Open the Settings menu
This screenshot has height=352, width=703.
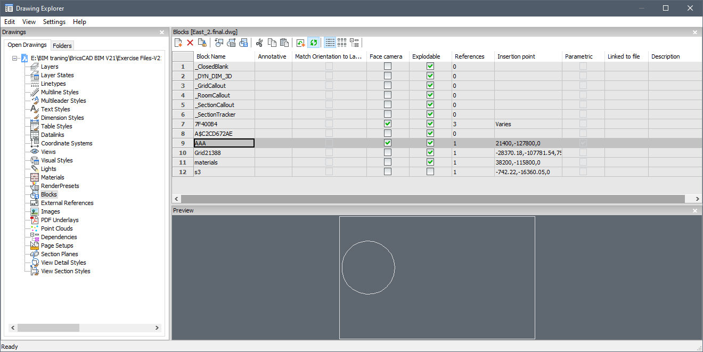pyautogui.click(x=54, y=22)
